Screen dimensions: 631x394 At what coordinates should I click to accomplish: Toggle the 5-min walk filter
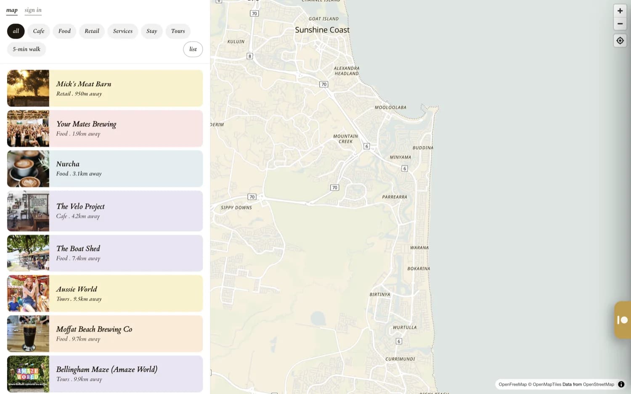coord(27,49)
